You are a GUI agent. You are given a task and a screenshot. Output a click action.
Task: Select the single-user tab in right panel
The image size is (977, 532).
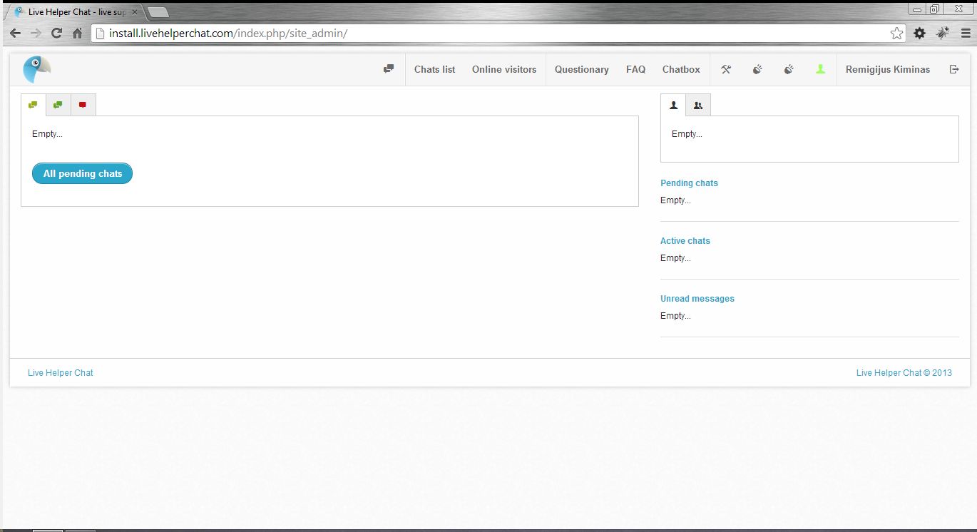pyautogui.click(x=673, y=105)
